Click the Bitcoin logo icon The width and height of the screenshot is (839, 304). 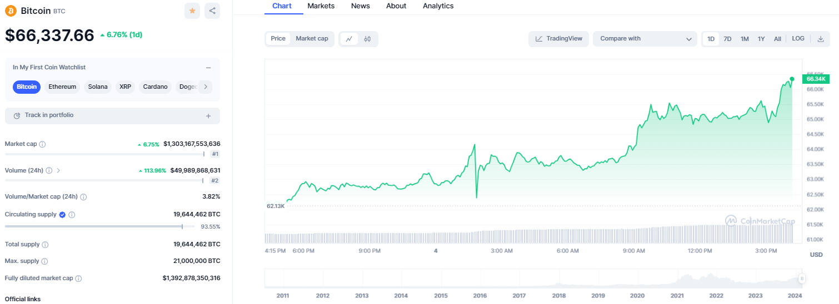point(11,11)
